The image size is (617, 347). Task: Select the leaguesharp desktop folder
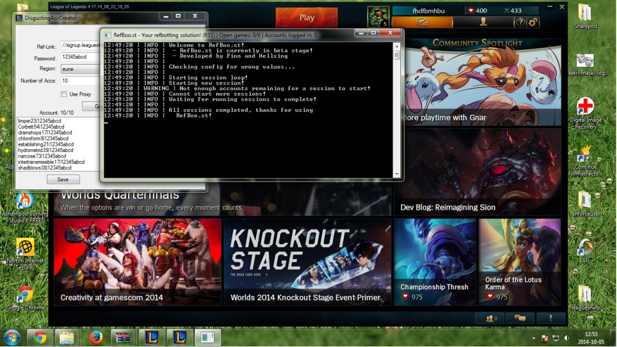coord(585,298)
